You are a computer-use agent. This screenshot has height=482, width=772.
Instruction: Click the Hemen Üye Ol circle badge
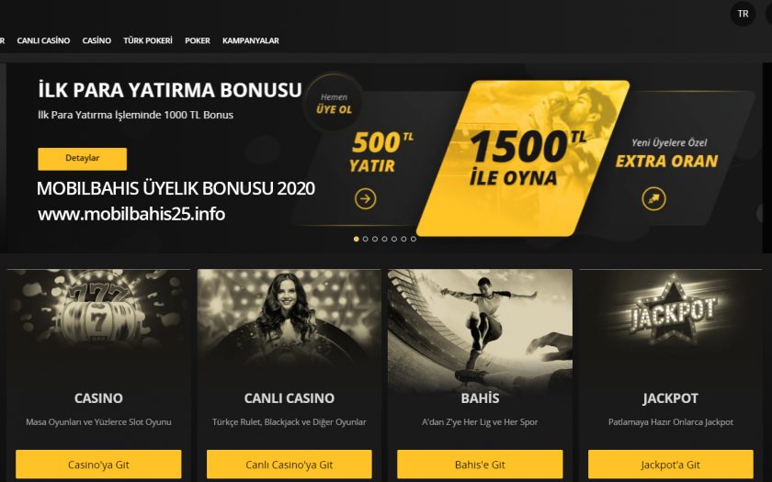pos(334,103)
